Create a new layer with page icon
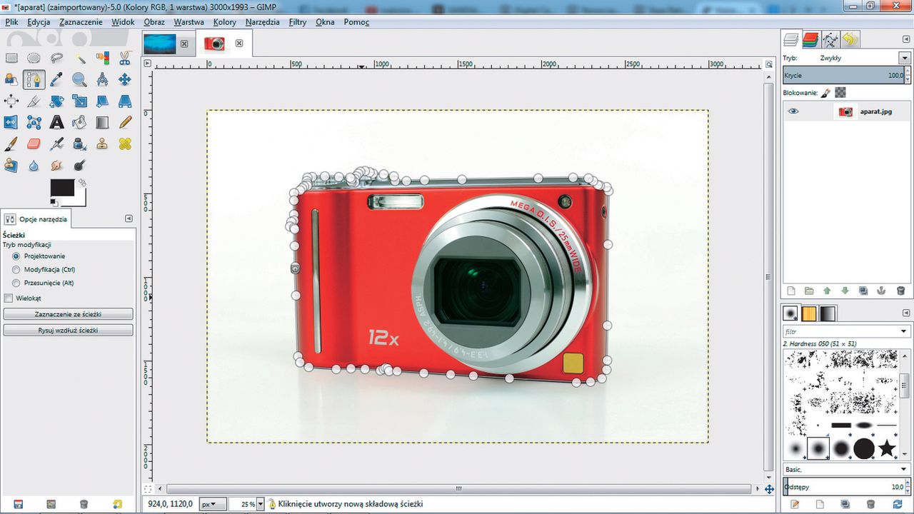 point(791,291)
